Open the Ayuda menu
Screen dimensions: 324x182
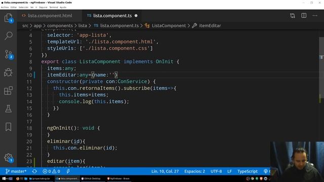pyautogui.click(x=63, y=7)
